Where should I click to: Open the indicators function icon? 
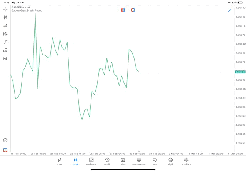(x=5, y=42)
